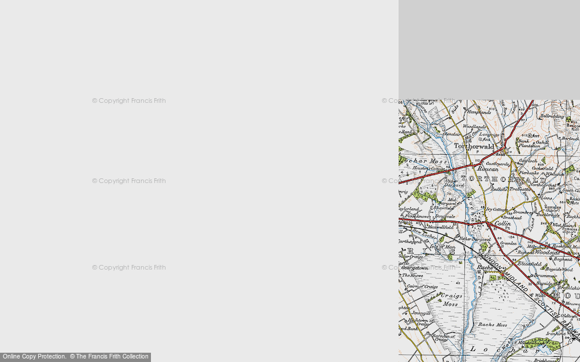This screenshot has width=580, height=362.
Task: Click the 'Jennygill' label on the map
Action: [421, 313]
